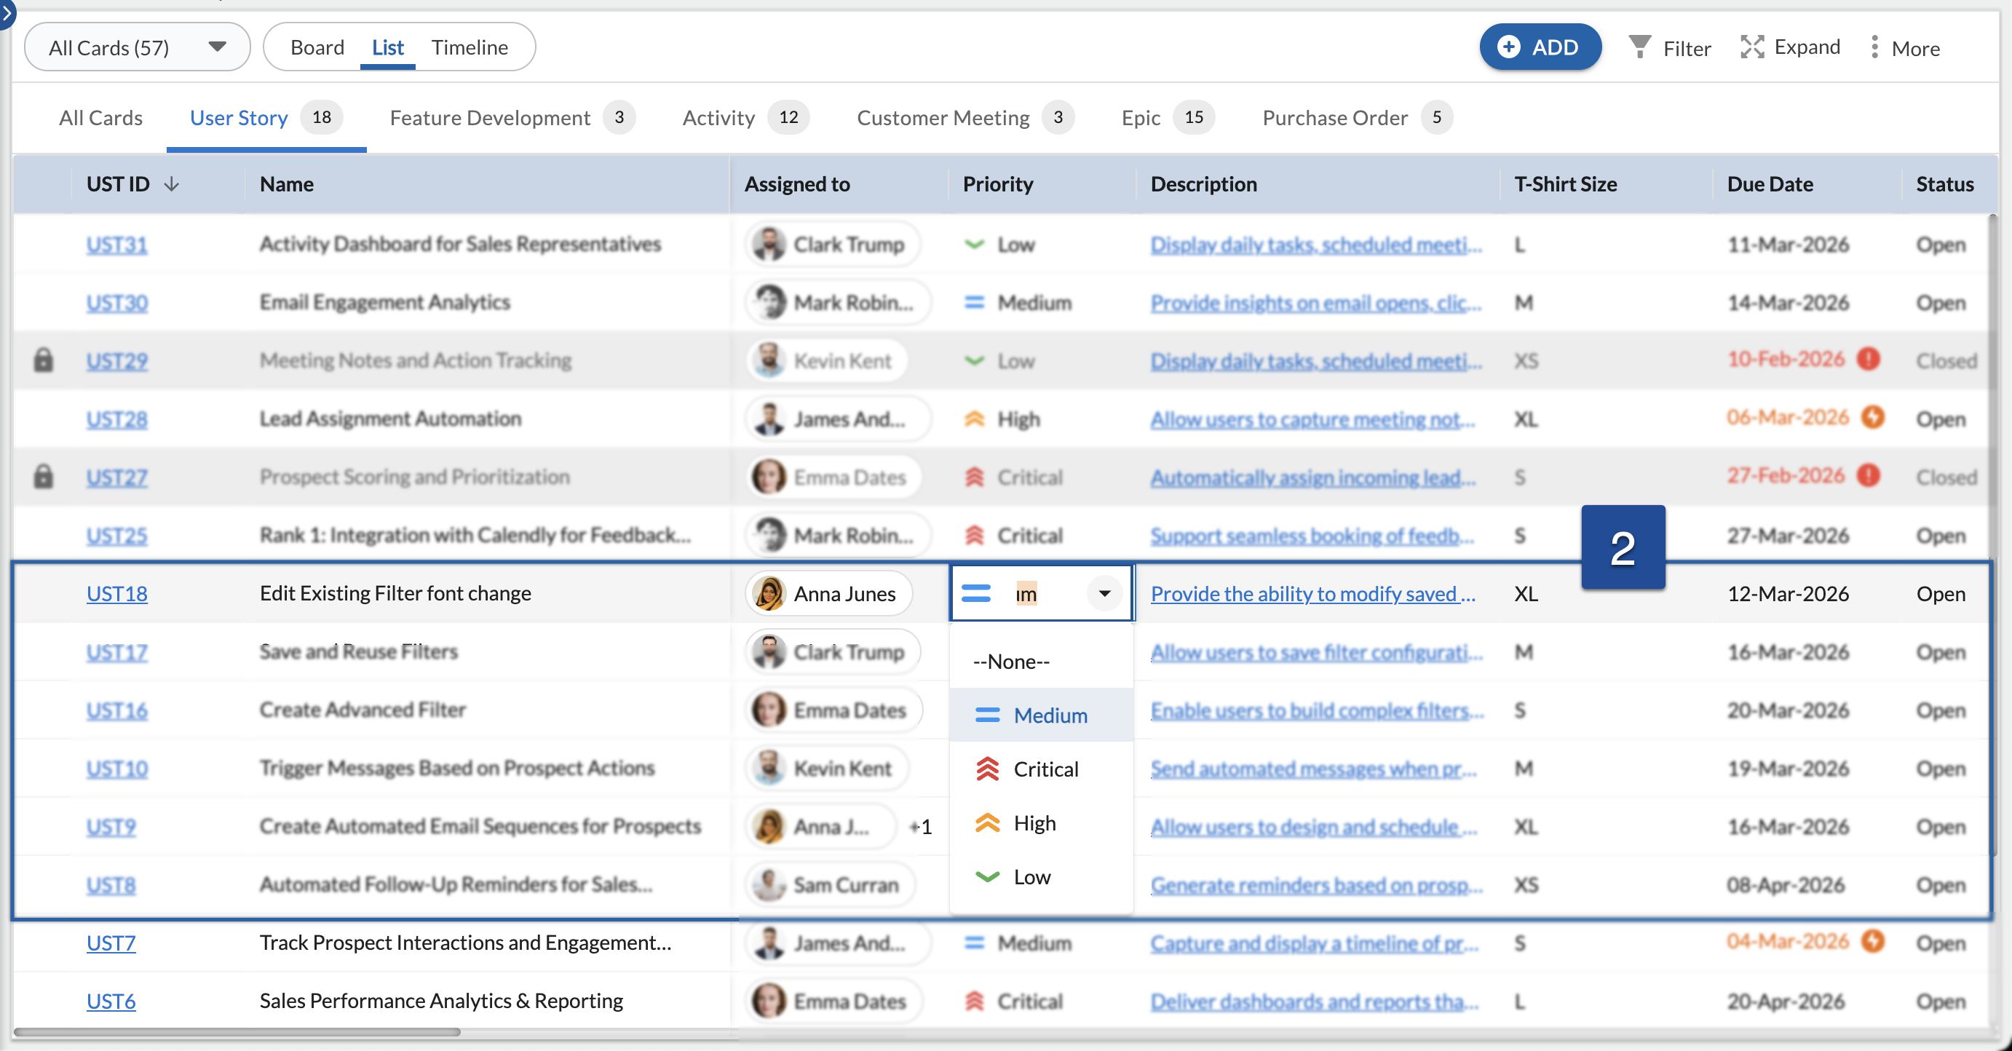Viewport: 2012px width, 1051px height.
Task: Click the Name column header
Action: click(287, 184)
